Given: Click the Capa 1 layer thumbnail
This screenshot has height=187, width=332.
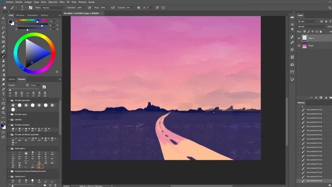Looking at the screenshot, I should (x=305, y=38).
